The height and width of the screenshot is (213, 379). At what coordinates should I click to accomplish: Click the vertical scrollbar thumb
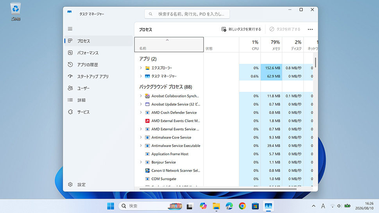(315, 62)
